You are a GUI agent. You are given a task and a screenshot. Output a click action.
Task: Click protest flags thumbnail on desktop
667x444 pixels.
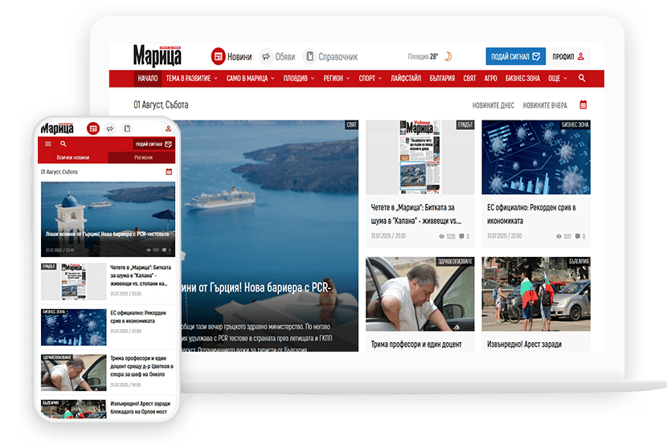point(536,294)
